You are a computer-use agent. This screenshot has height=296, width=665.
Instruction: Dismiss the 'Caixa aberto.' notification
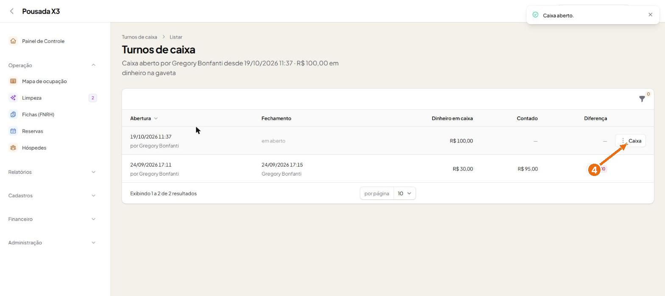pos(651,15)
